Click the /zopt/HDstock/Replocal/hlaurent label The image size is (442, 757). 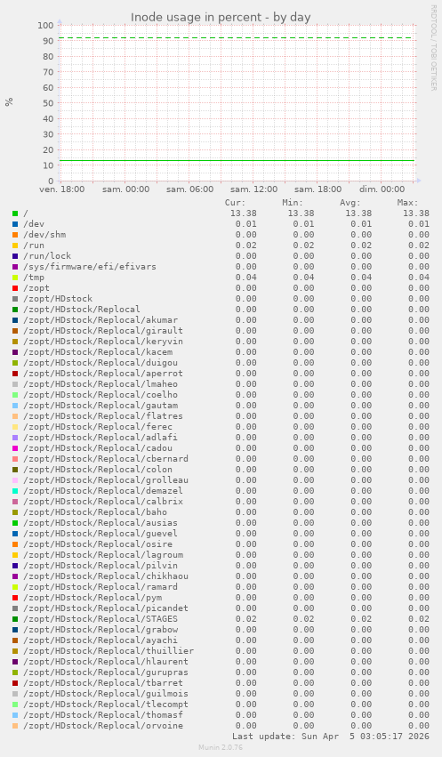(106, 662)
